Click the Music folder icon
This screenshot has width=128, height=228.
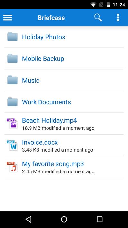(13, 80)
